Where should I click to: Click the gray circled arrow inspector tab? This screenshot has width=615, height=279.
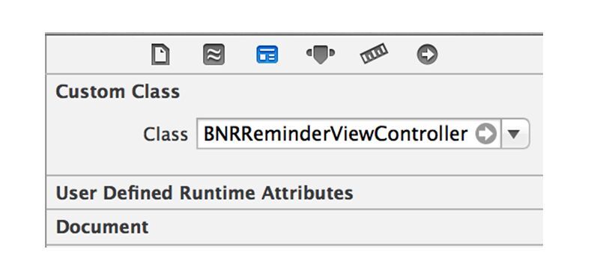tap(427, 55)
